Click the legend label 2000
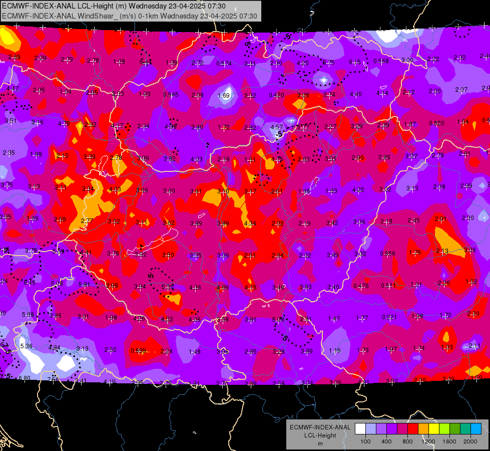This screenshot has height=451, width=490. point(470,441)
